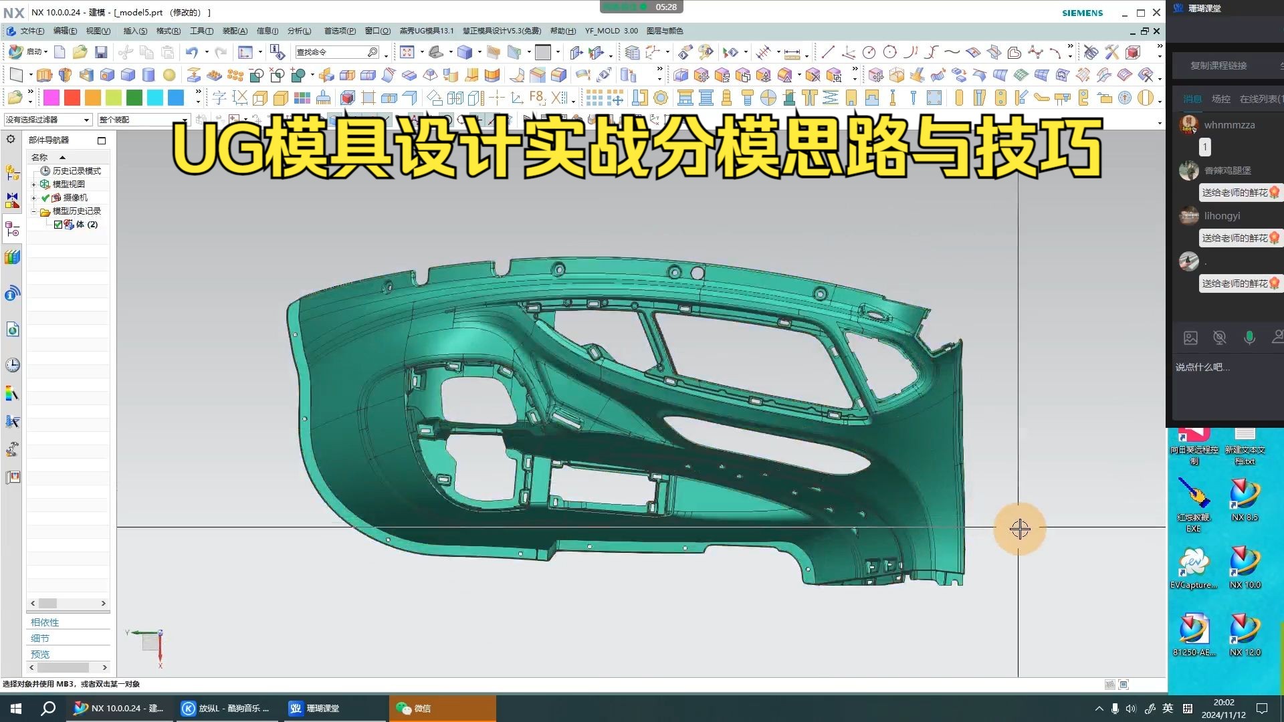Screen dimensions: 1284x722
Task: Collapse the 模型历史记录 tree node
Action: click(33, 211)
